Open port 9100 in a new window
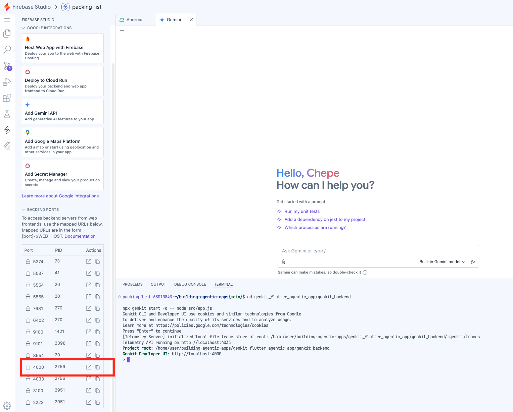513x412 pixels. pos(89,332)
